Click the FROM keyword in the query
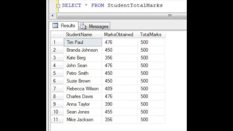The image size is (233, 131). pos(98,5)
